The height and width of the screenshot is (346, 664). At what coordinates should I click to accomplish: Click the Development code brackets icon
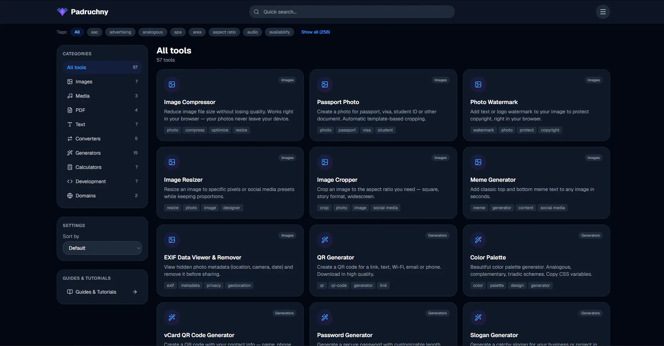pyautogui.click(x=70, y=181)
